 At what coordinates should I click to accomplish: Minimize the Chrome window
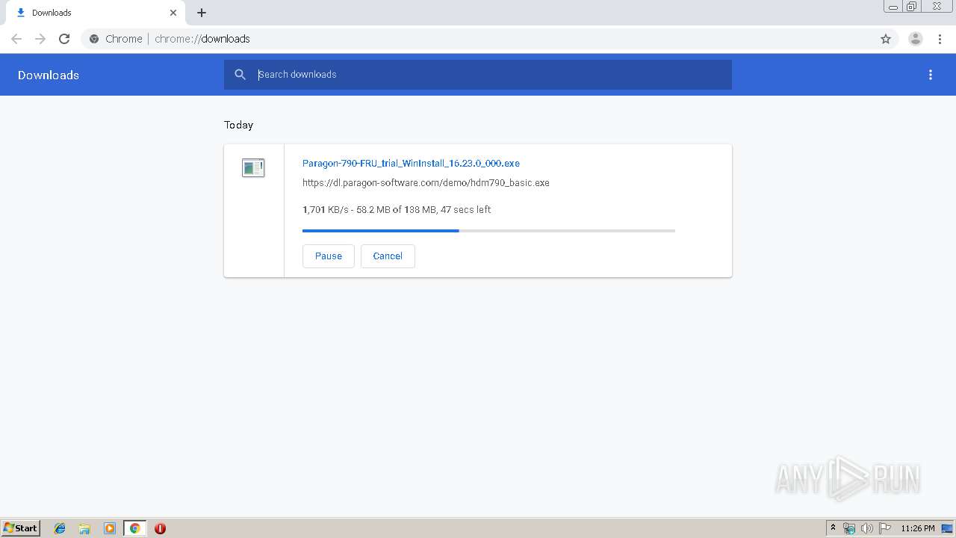tap(893, 7)
